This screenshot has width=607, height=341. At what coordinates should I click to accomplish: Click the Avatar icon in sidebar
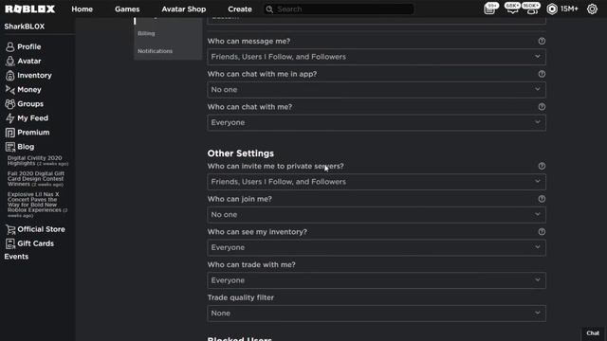coord(10,61)
